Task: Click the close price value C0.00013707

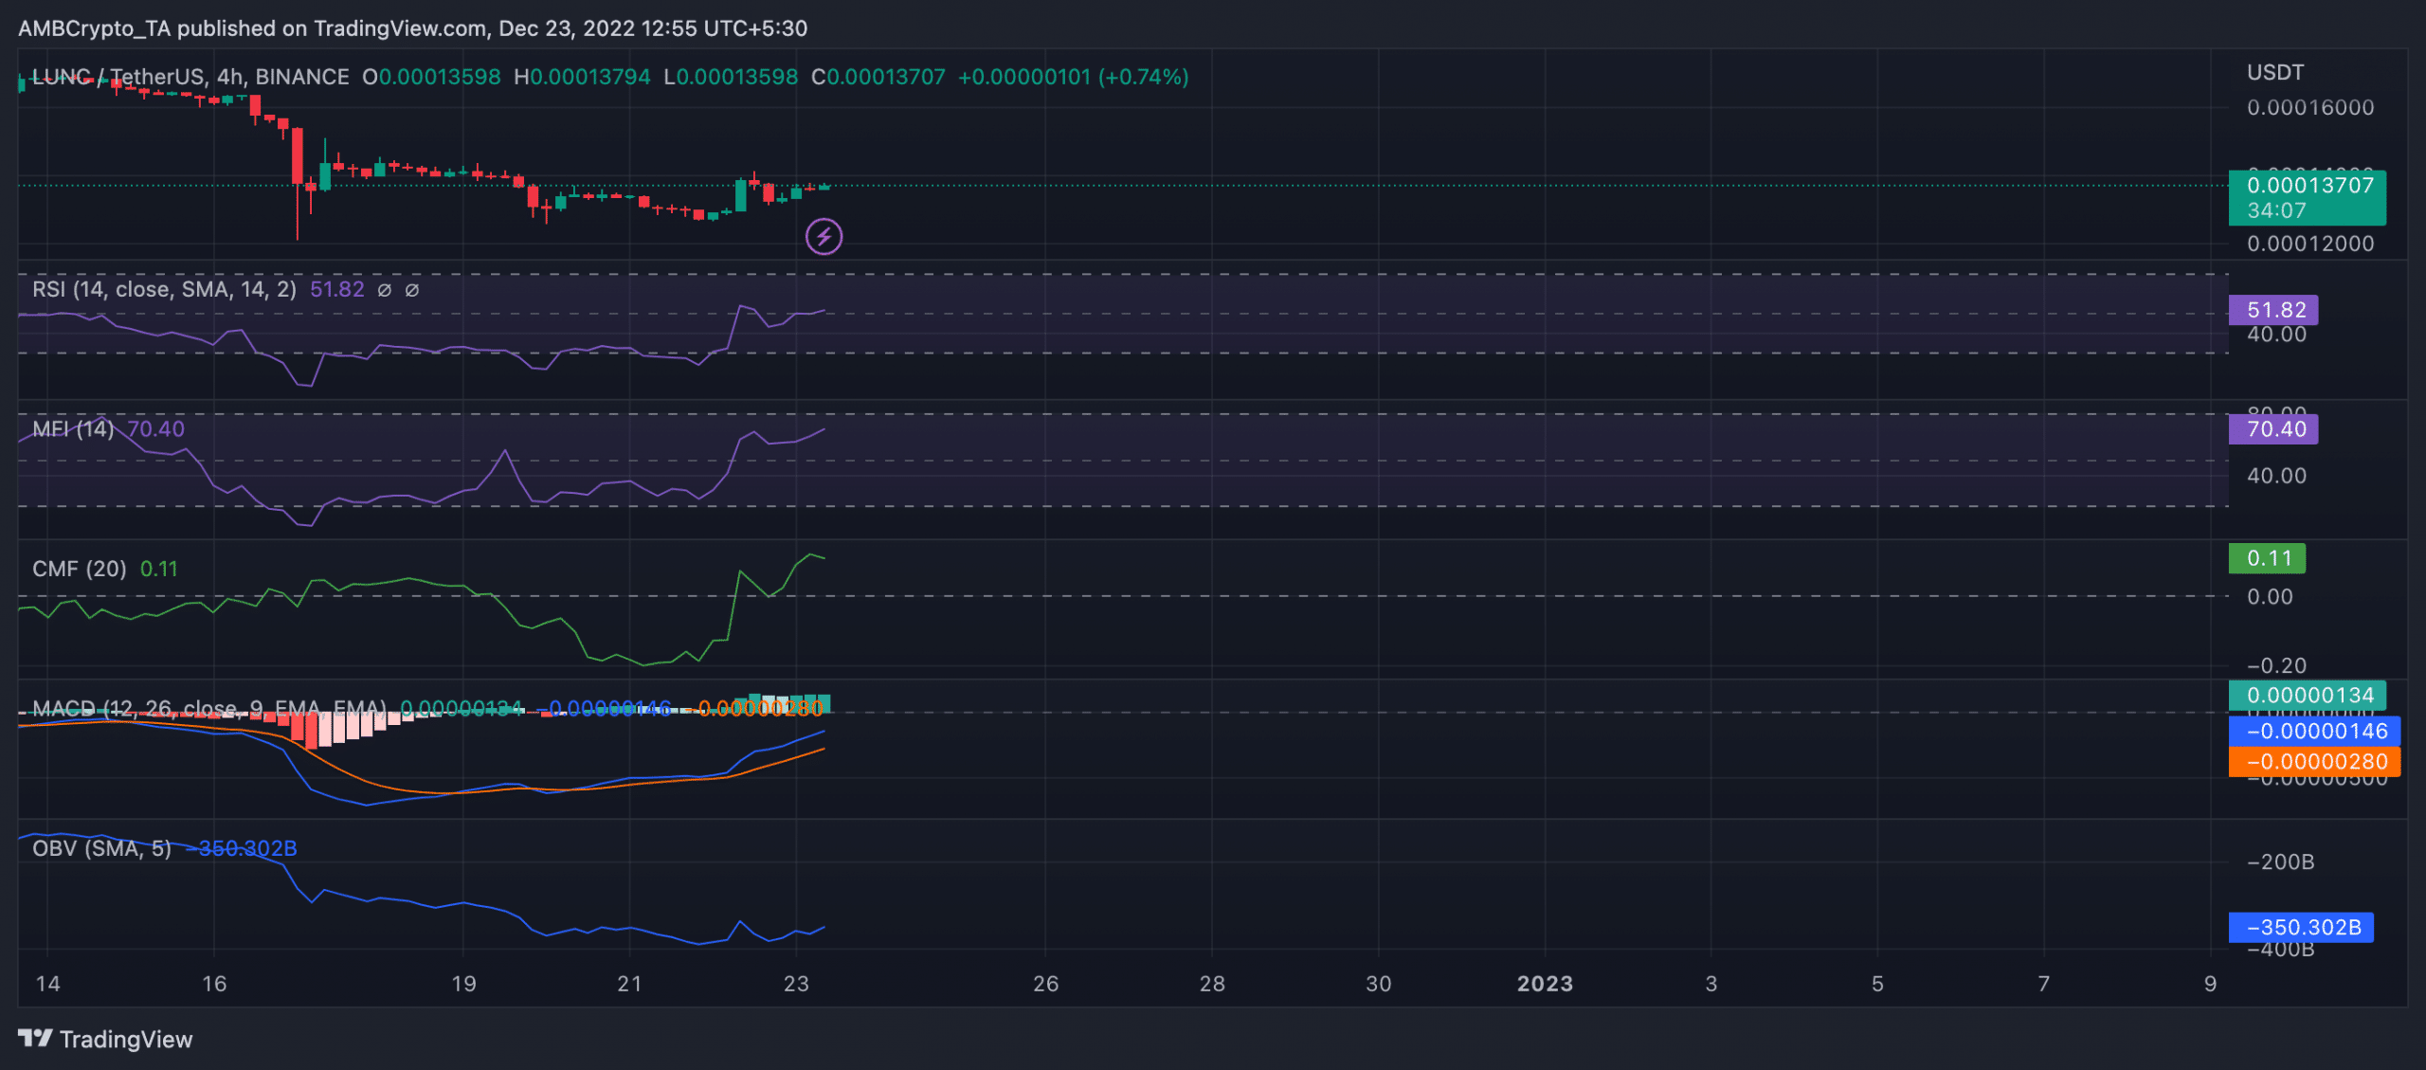Action: pos(878,77)
